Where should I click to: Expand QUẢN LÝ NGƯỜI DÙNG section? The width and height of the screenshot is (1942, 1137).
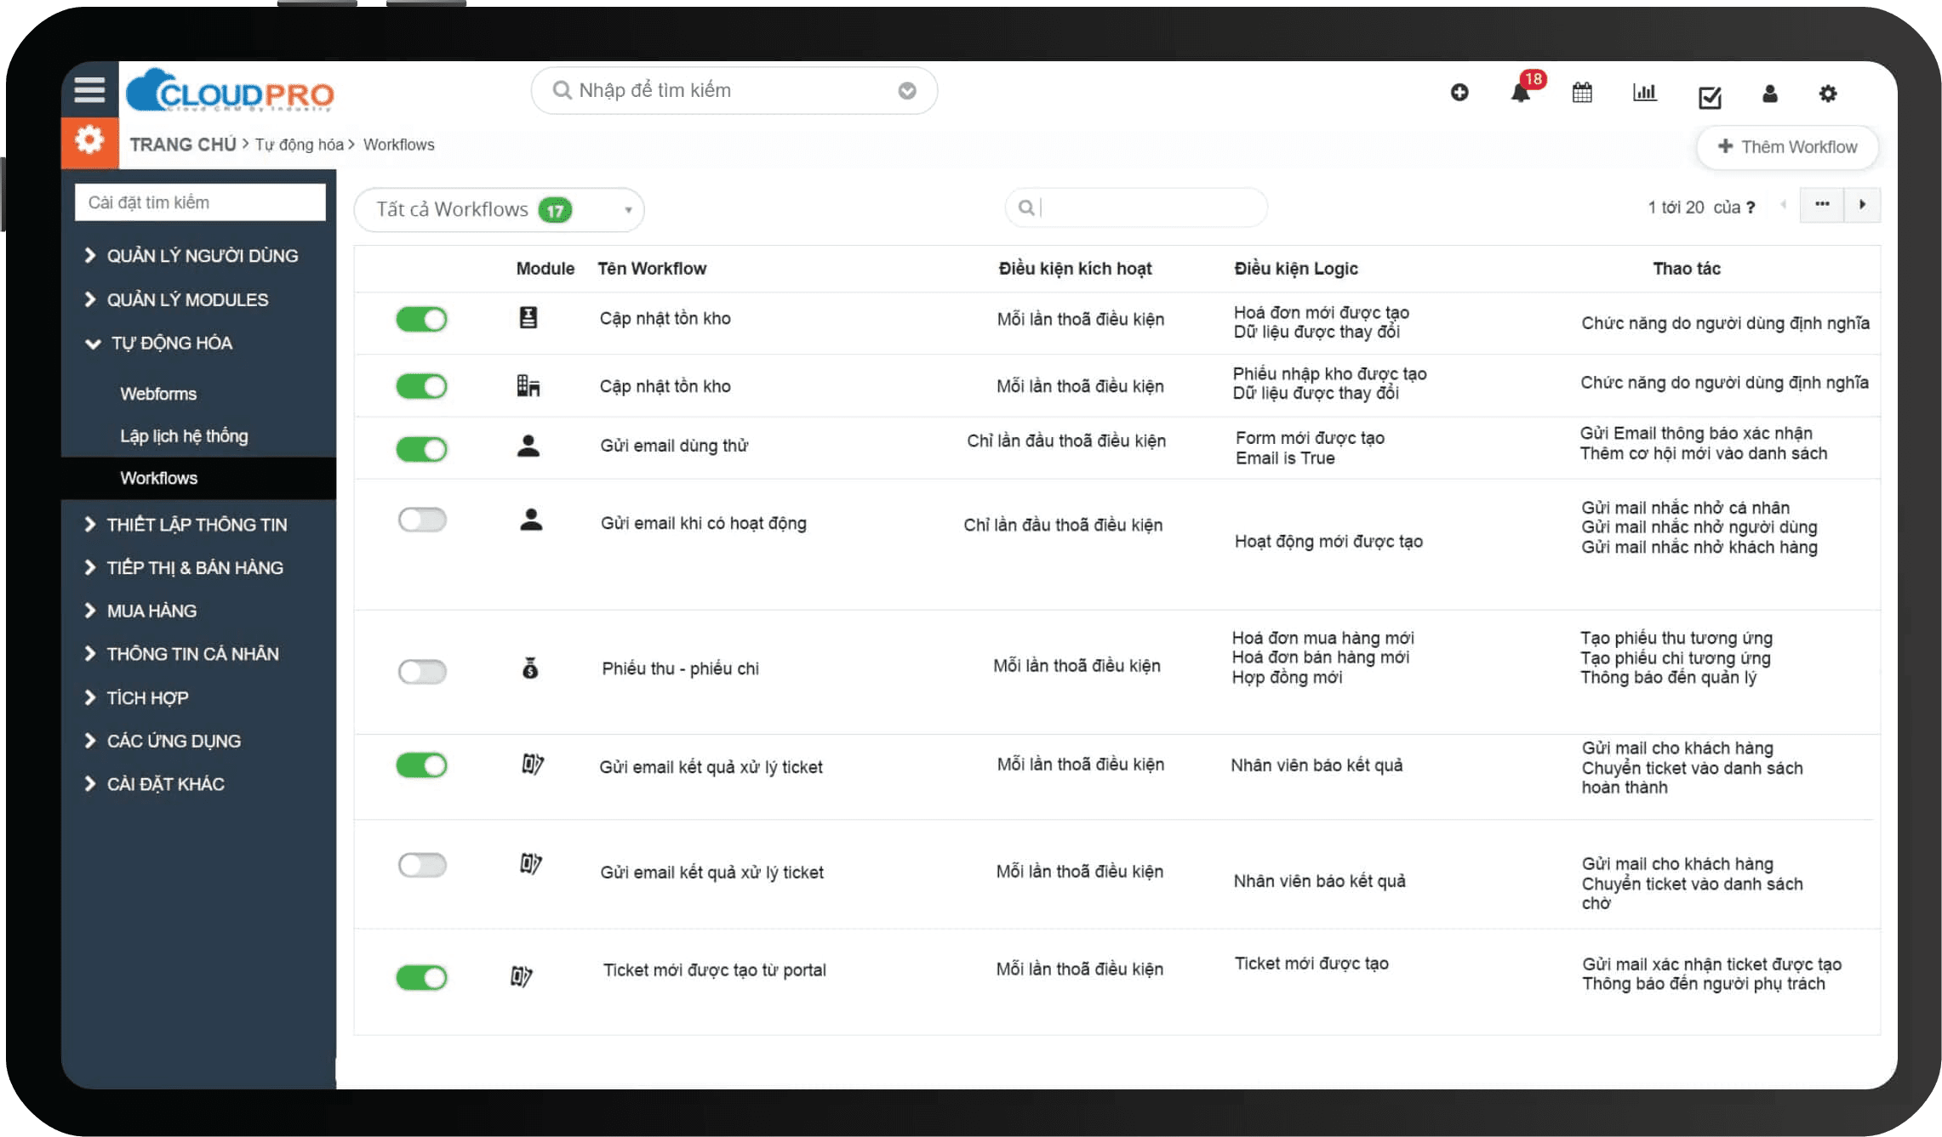(x=202, y=256)
